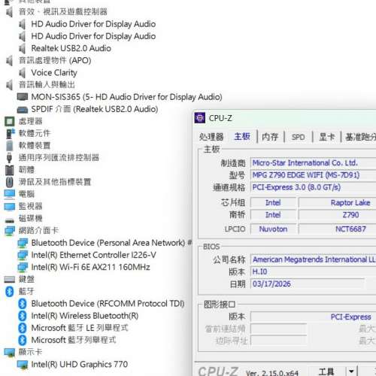Click the Intel value in the 南桥 row
This screenshot has width=376, height=376.
[273, 215]
